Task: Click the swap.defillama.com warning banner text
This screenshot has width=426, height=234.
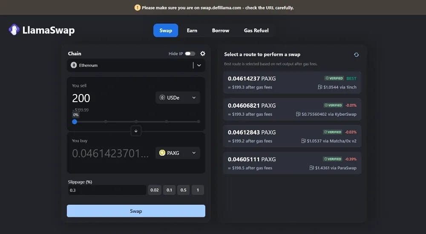Action: (x=218, y=8)
